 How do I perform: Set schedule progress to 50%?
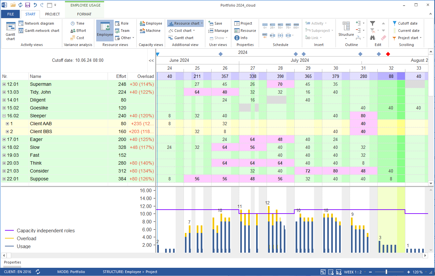(x=280, y=25)
